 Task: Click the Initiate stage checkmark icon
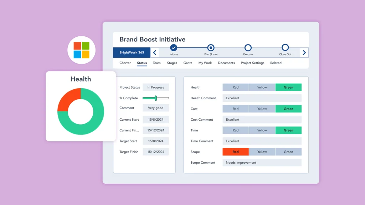point(174,48)
